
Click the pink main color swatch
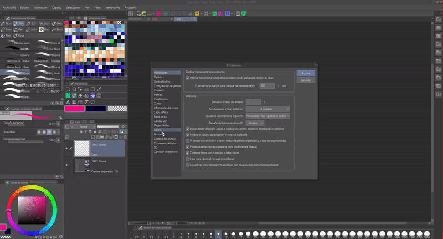[74, 109]
